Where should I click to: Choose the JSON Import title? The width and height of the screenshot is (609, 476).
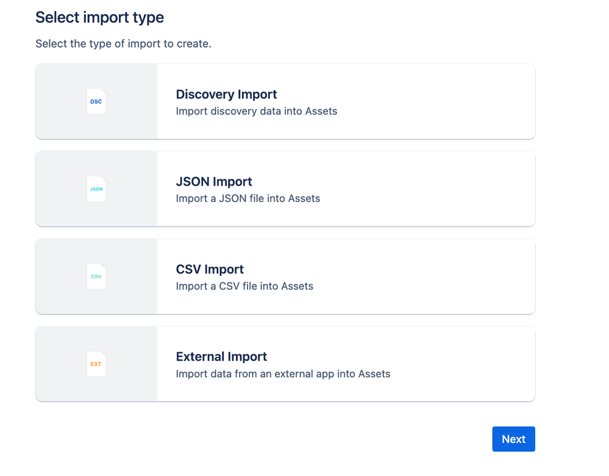point(213,181)
